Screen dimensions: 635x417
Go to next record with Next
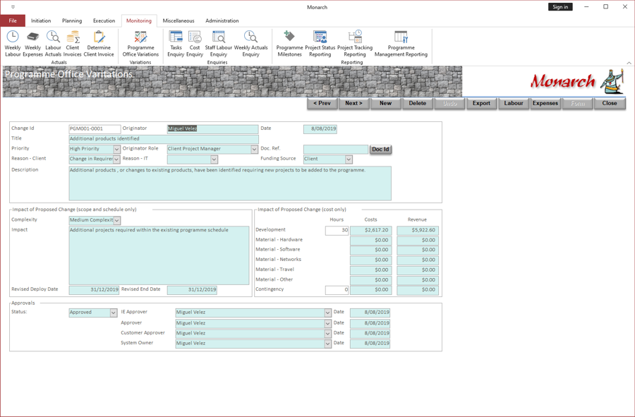point(353,103)
